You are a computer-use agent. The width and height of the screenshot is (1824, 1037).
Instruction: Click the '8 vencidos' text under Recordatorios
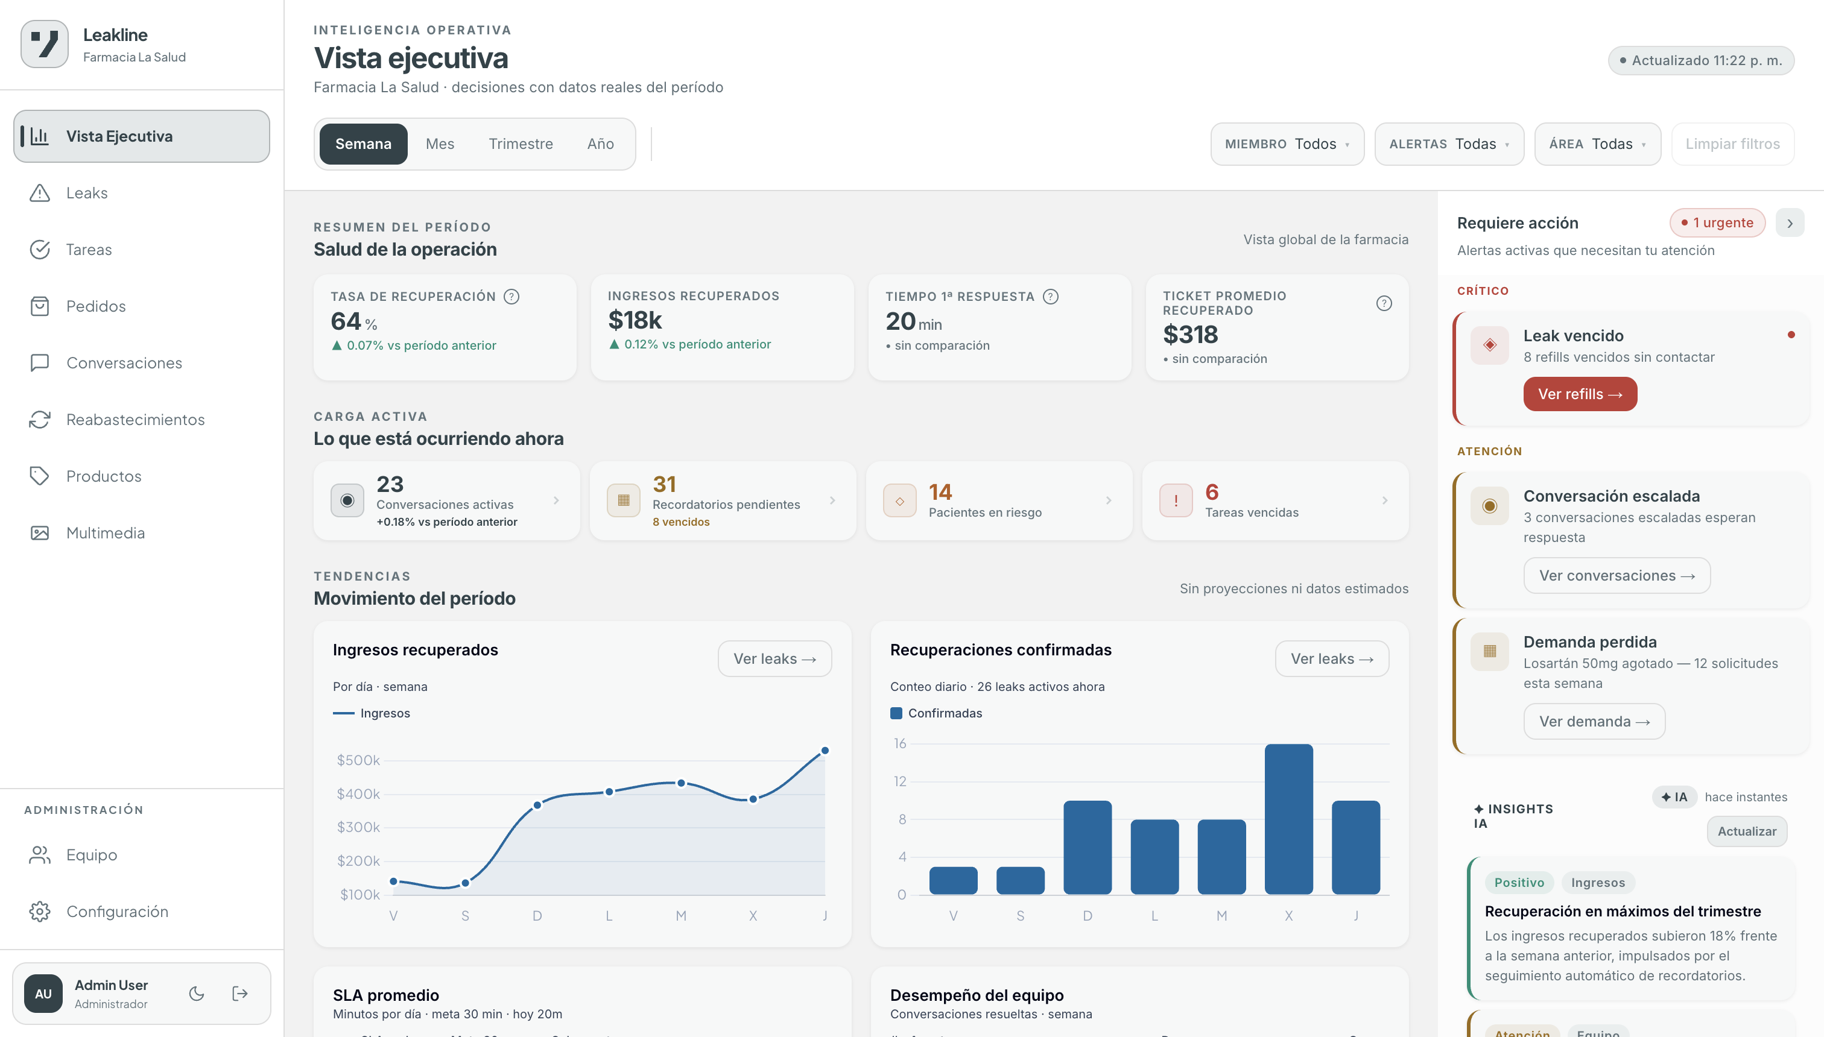click(x=681, y=522)
